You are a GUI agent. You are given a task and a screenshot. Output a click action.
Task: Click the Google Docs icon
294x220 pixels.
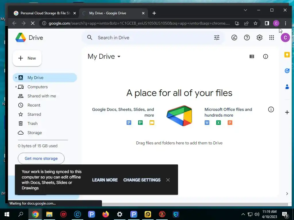(129, 123)
